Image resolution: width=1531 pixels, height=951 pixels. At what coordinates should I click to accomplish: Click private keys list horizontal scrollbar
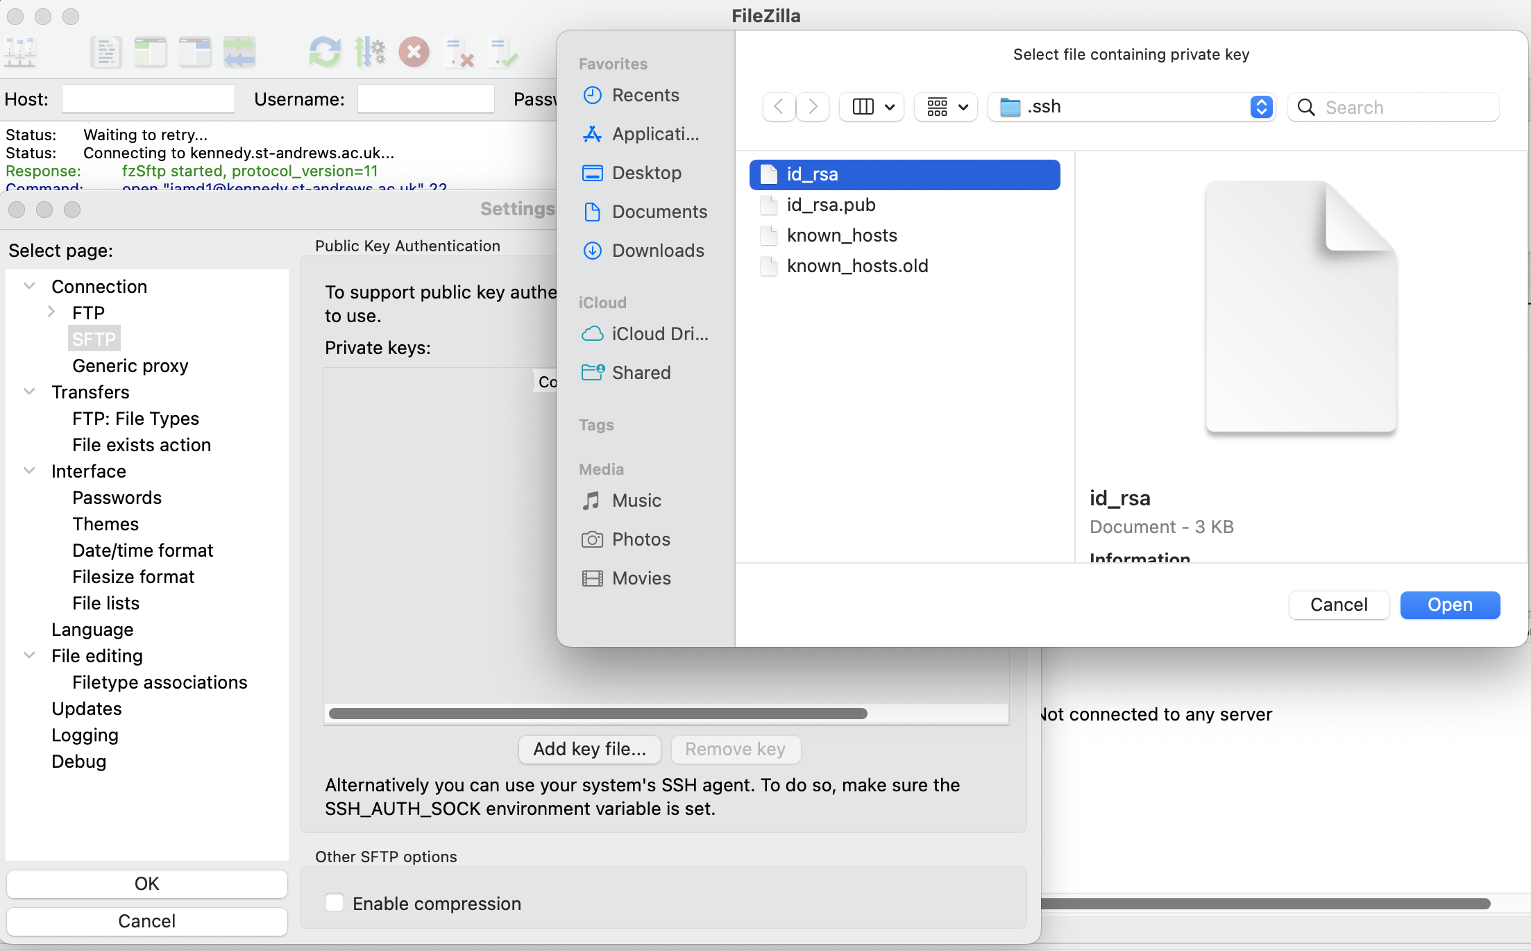pyautogui.click(x=598, y=714)
